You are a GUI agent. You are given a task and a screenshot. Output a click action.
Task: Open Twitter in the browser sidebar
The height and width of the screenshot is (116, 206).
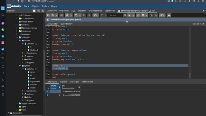point(3,49)
